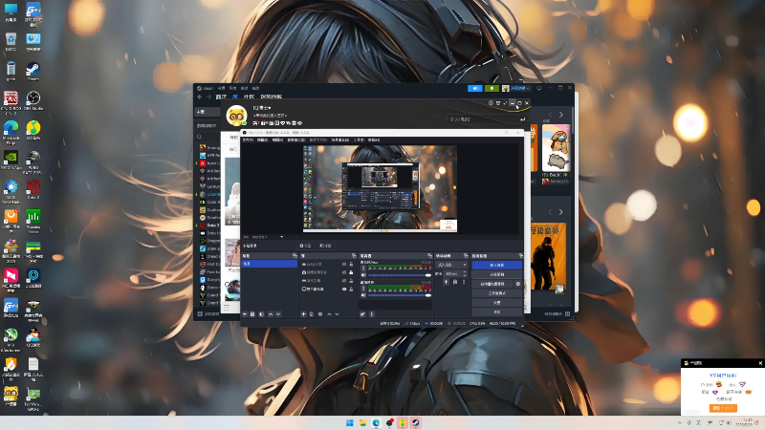Move source down in Sources toolbar
Viewport: 765px width, 430px height.
click(x=338, y=314)
